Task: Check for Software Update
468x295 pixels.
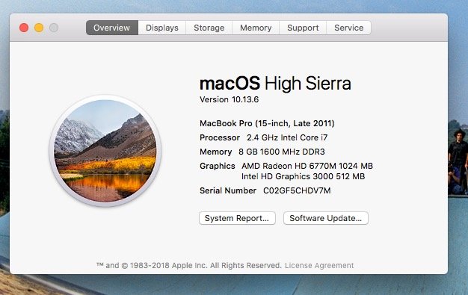Action: pos(326,218)
